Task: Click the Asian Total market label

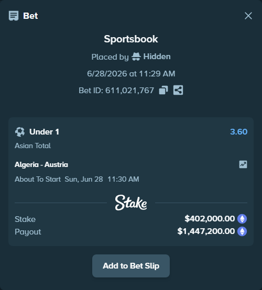Action: (x=32, y=146)
